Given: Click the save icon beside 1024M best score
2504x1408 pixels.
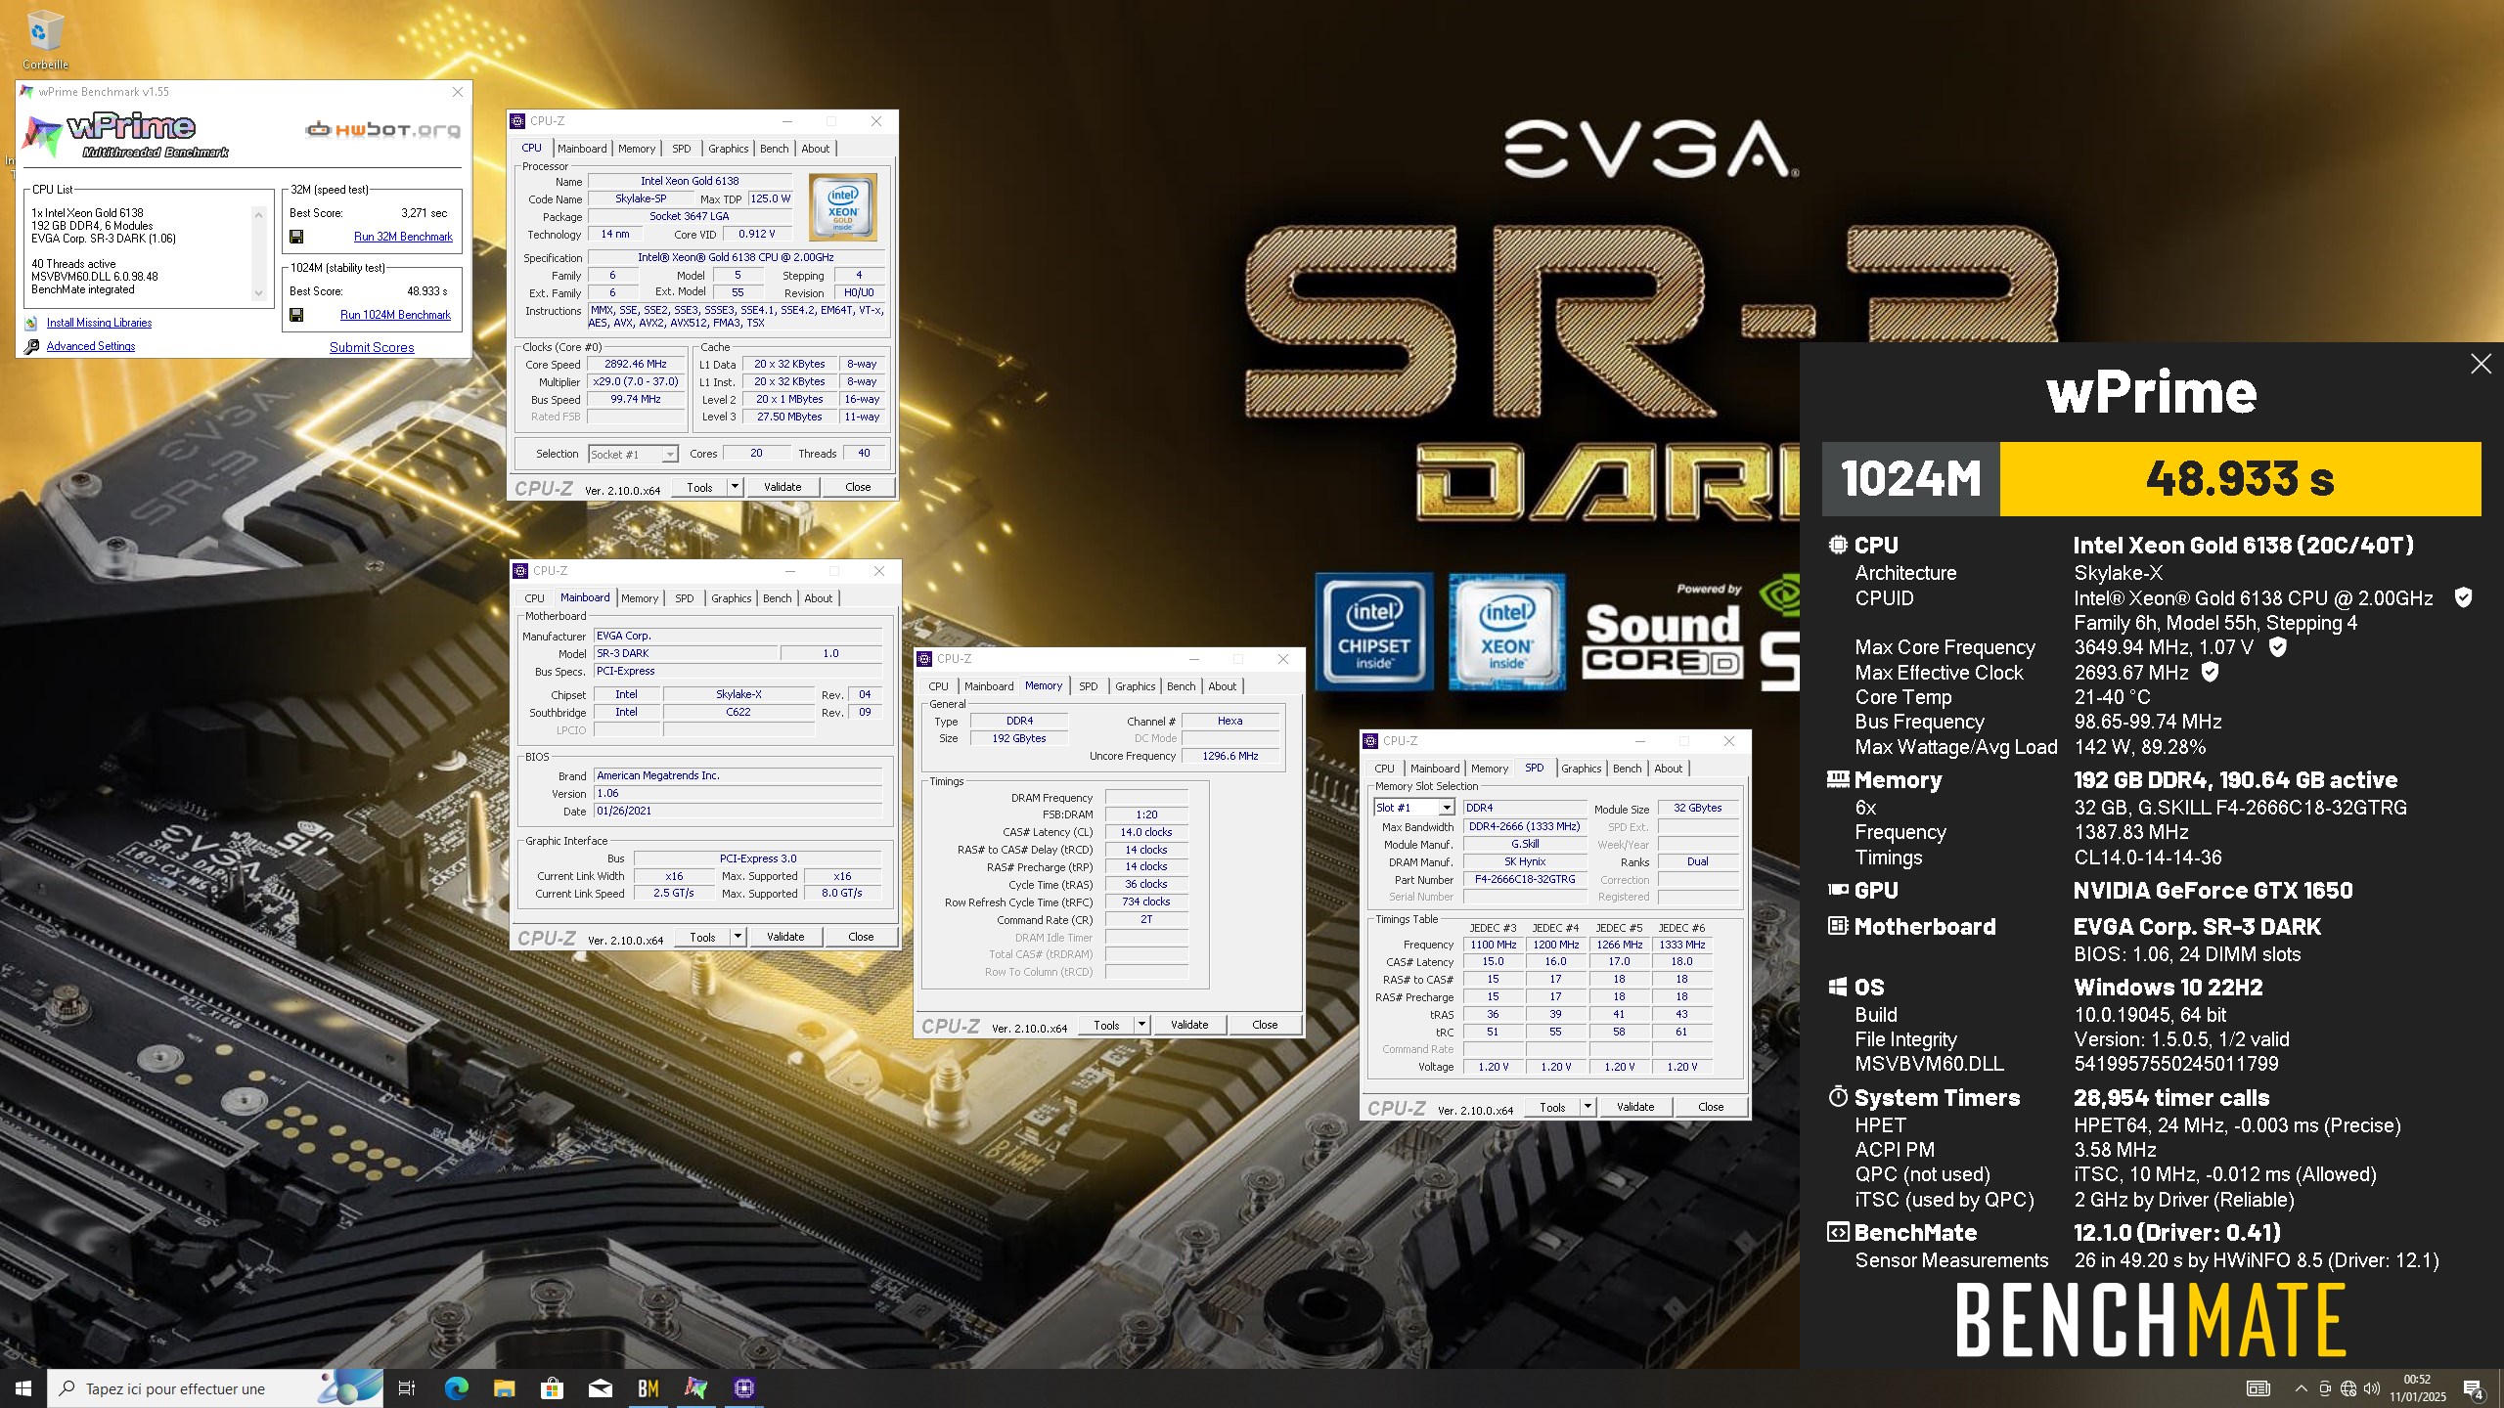Looking at the screenshot, I should (296, 315).
